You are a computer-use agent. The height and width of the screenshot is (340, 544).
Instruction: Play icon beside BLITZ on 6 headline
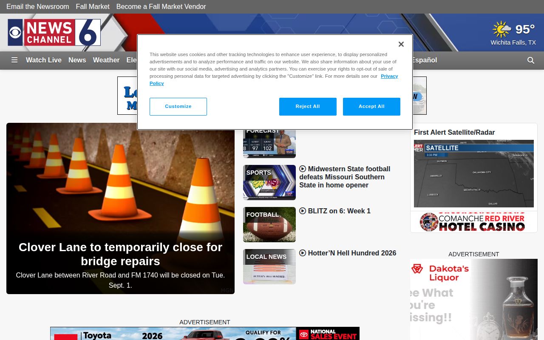point(303,211)
